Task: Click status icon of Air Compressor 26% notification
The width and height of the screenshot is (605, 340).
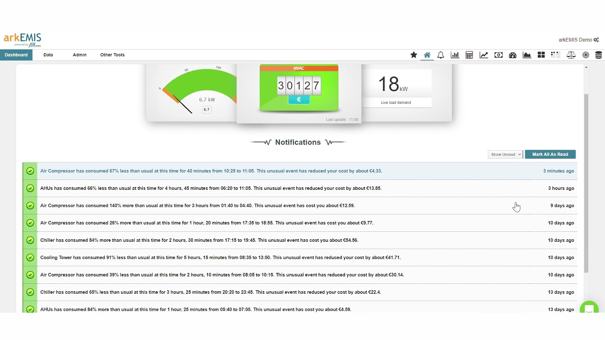Action: coord(30,223)
